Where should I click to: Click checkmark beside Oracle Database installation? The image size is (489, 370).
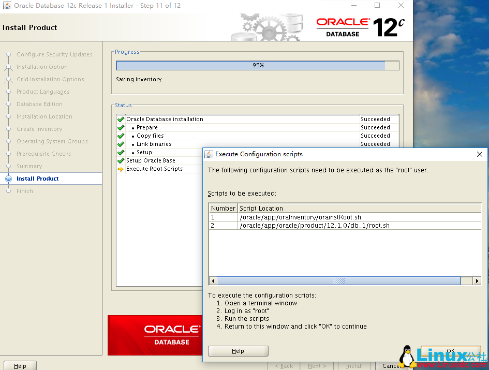(121, 119)
